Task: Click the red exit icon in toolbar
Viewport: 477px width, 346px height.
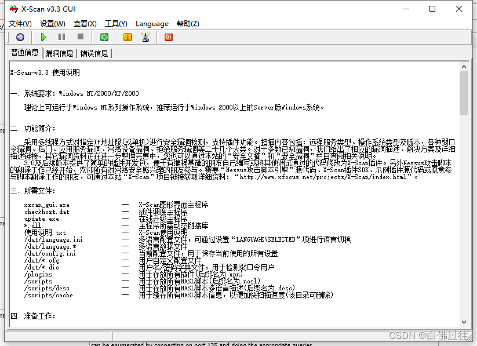Action: 169,37
